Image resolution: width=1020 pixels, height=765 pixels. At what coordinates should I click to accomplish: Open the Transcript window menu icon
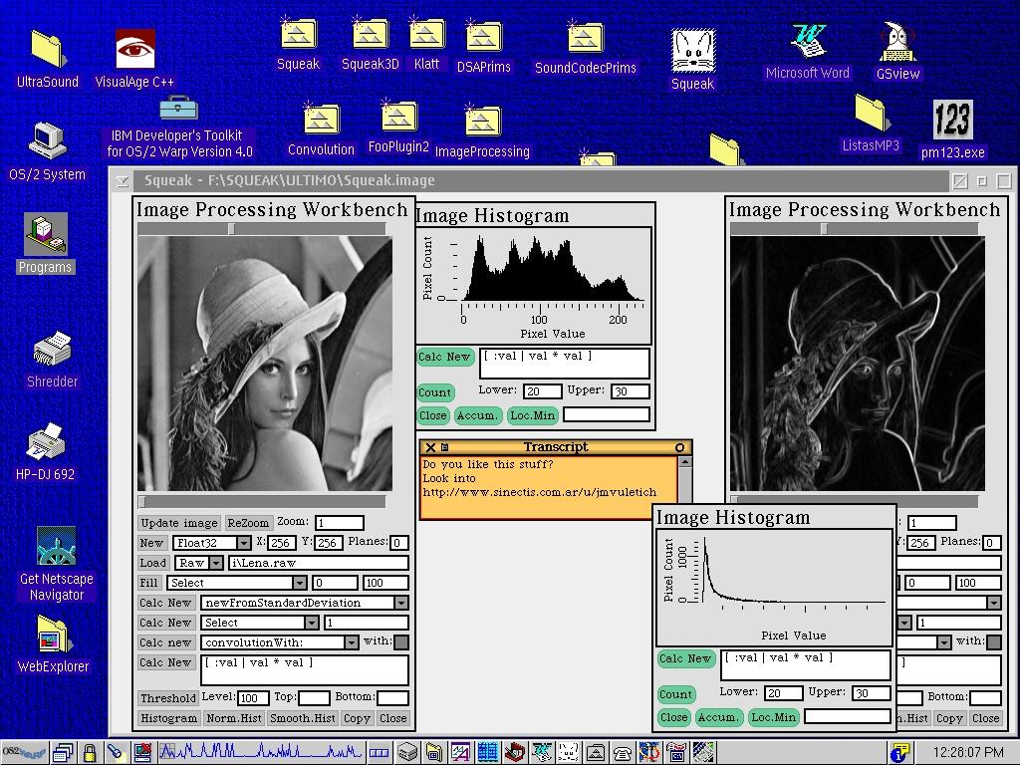click(445, 447)
